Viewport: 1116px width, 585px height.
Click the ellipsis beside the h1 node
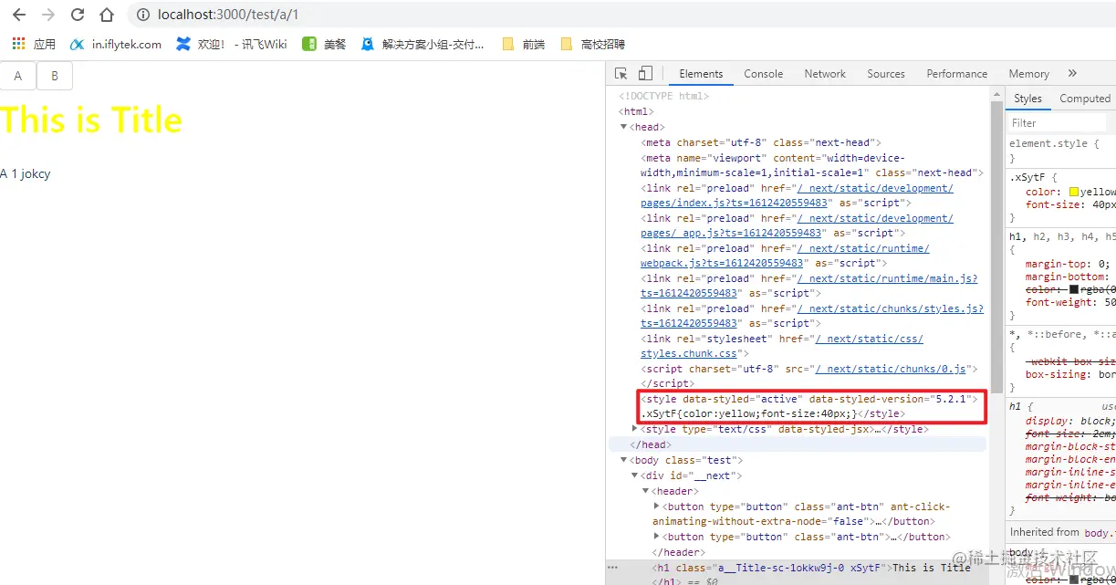[x=613, y=568]
